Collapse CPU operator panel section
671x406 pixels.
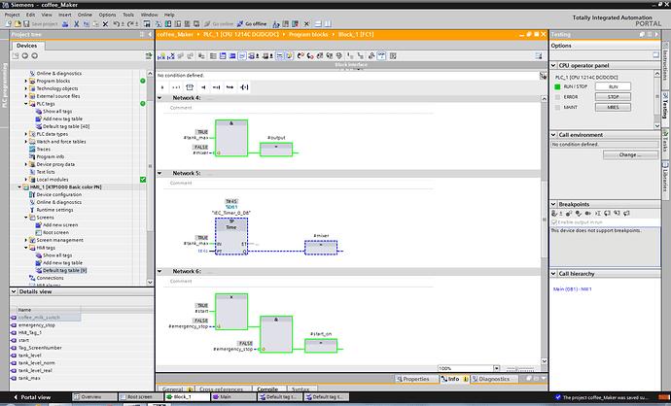click(x=553, y=65)
